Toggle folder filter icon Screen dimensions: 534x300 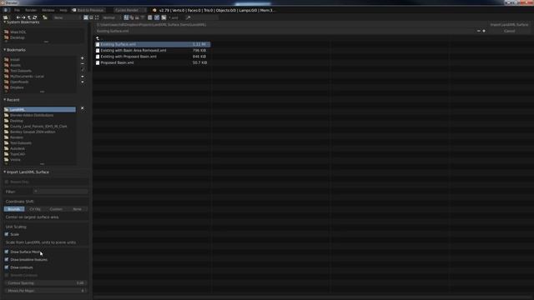click(164, 17)
